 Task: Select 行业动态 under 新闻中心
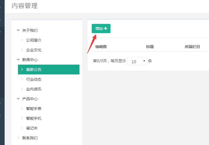coord(34,79)
